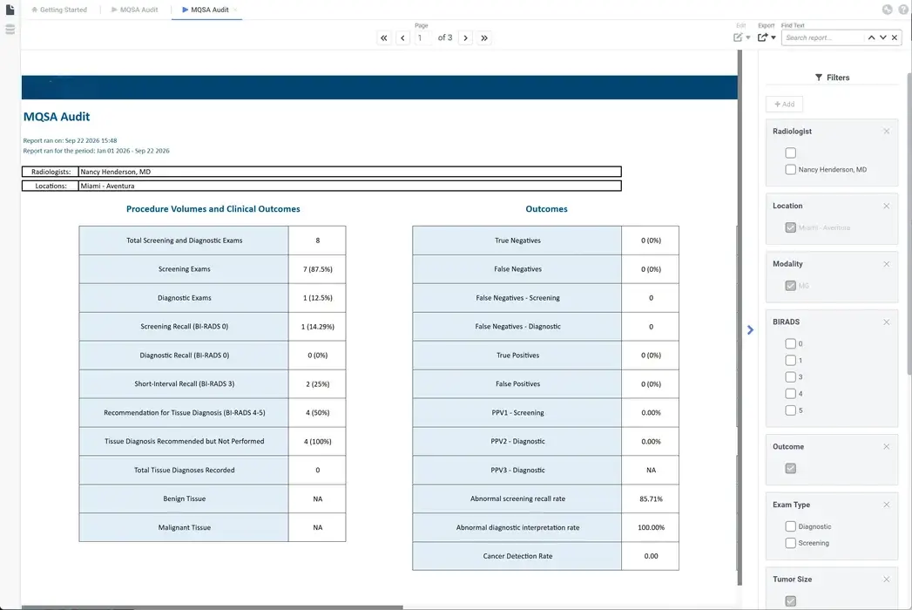The width and height of the screenshot is (912, 610).
Task: Click Abnormal screening recall rate value 85.71%
Action: pos(651,498)
